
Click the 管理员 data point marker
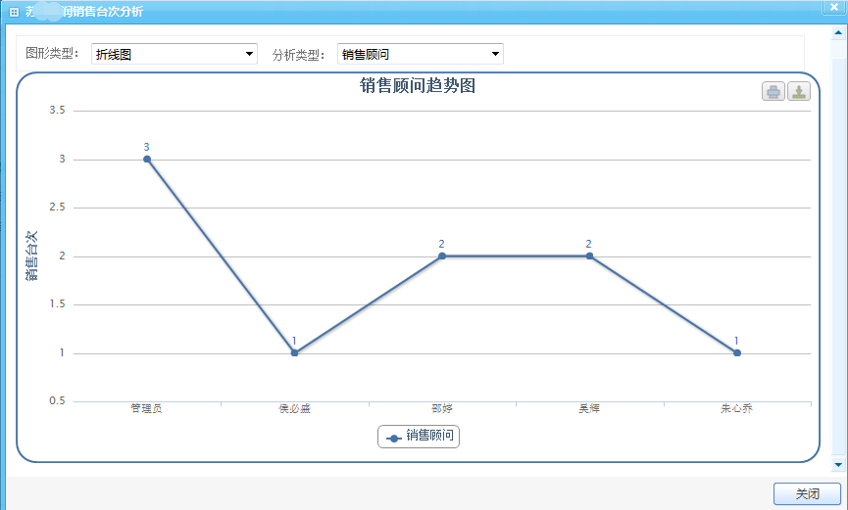pyautogui.click(x=147, y=159)
